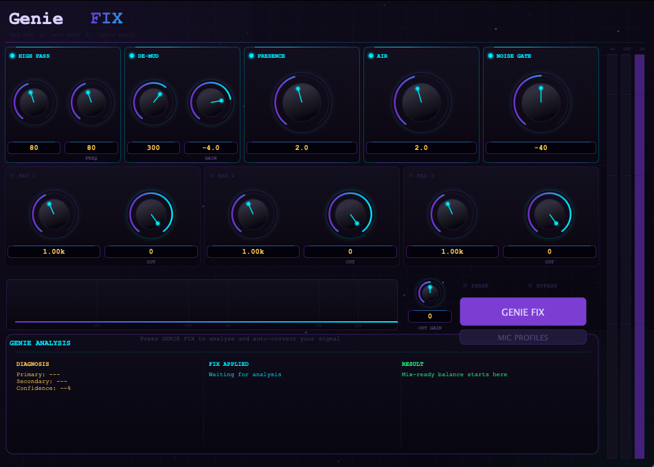Enable the RES 1 section
Image resolution: width=654 pixels, height=467 pixels.
coord(12,175)
